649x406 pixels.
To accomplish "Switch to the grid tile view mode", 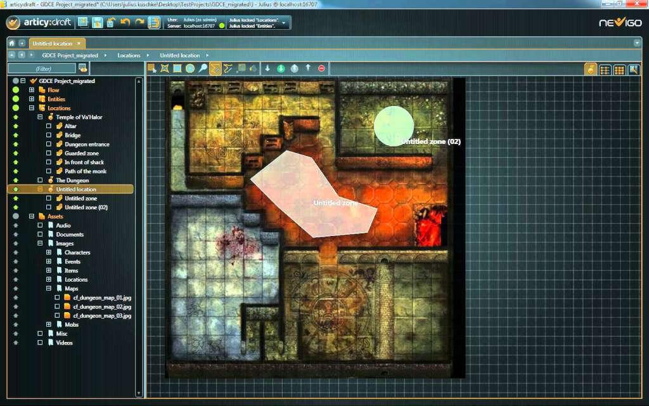I will click(x=619, y=70).
